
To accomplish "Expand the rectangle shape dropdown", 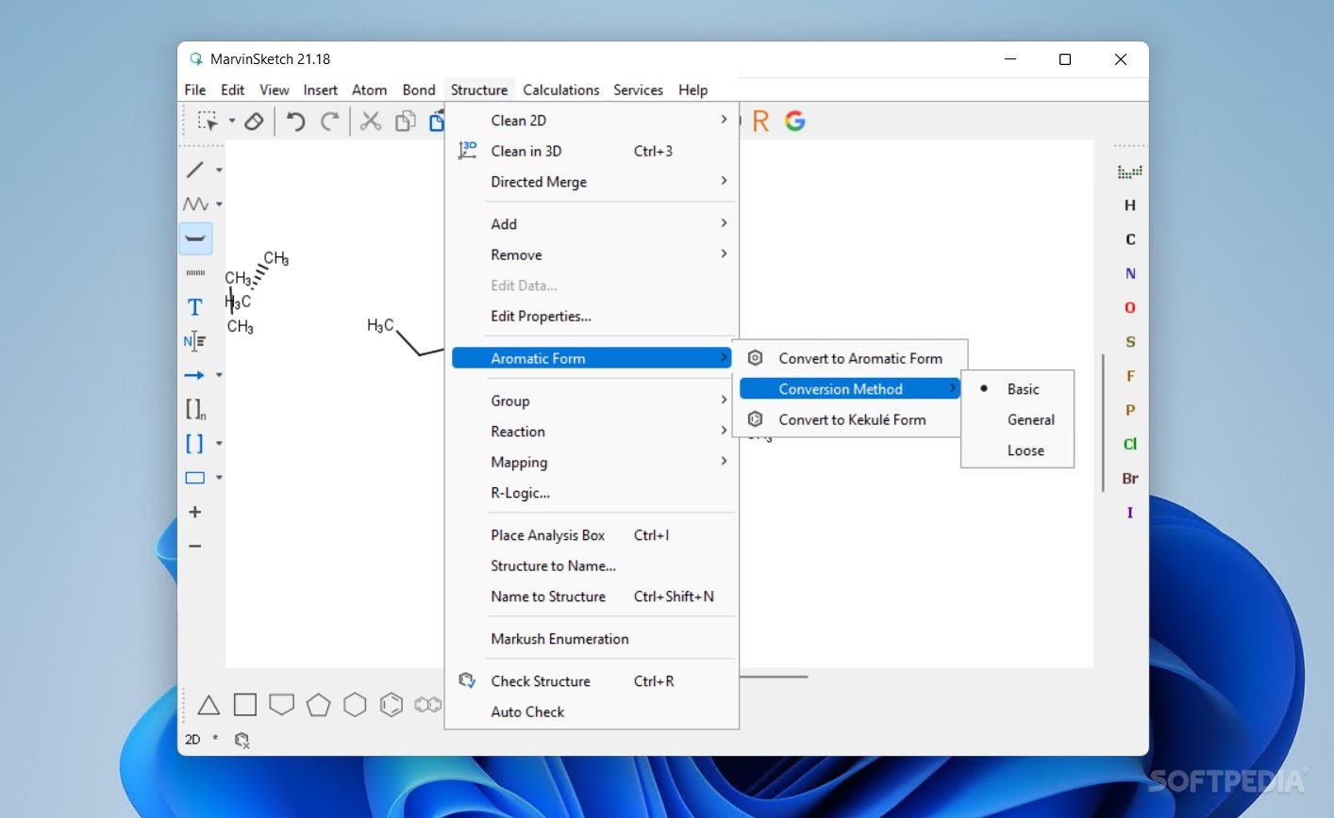I will tap(219, 478).
